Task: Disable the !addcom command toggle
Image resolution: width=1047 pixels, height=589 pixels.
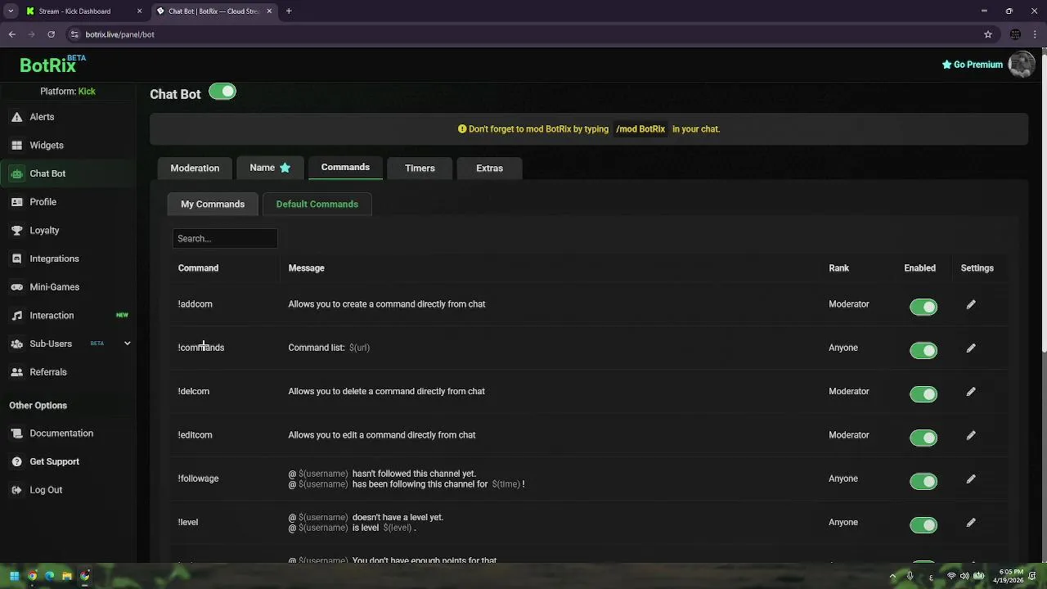Action: click(x=923, y=307)
